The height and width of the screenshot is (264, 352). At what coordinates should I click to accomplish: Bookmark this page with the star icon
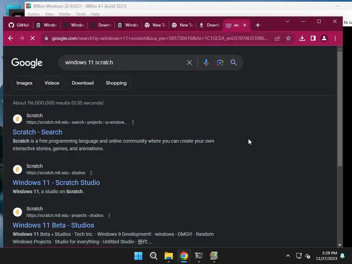click(288, 38)
